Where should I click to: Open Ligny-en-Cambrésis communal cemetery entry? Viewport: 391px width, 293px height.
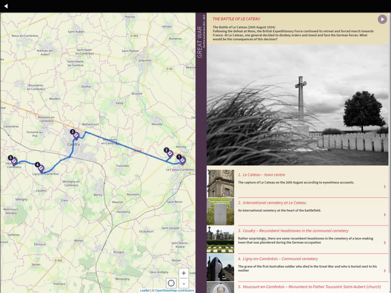coord(298,267)
